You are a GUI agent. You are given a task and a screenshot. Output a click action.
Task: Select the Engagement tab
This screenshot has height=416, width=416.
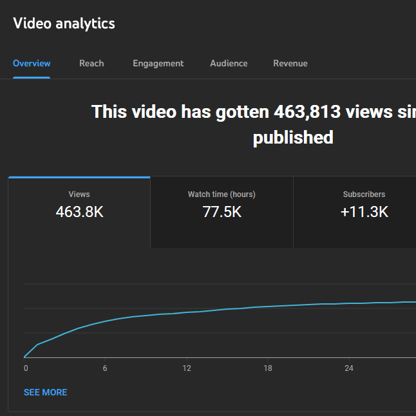(158, 63)
